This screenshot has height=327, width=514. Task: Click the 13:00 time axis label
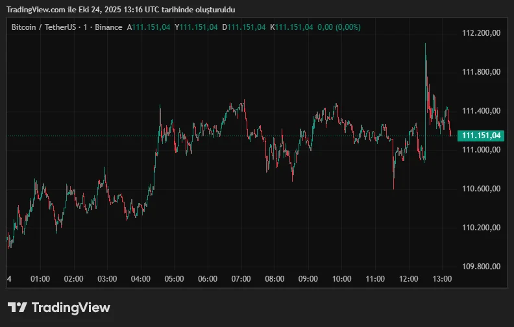tap(442, 279)
